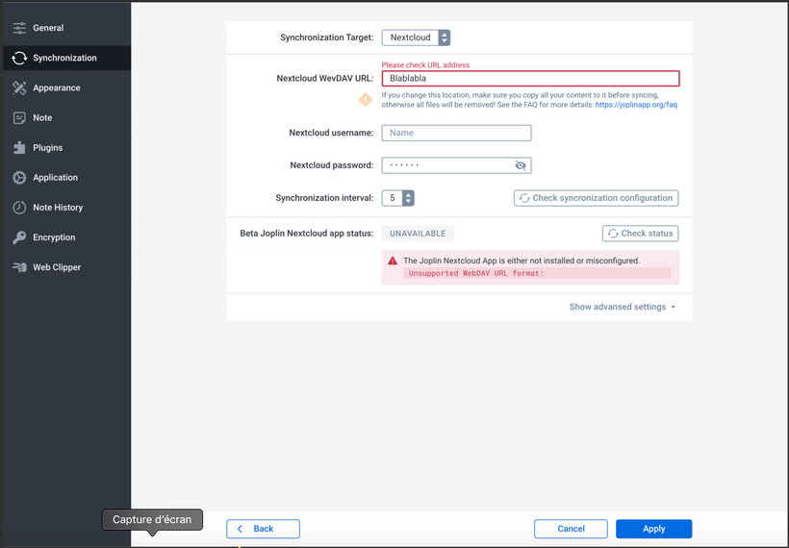
Task: Open the joplinapp.org/faq link
Action: pyautogui.click(x=636, y=105)
